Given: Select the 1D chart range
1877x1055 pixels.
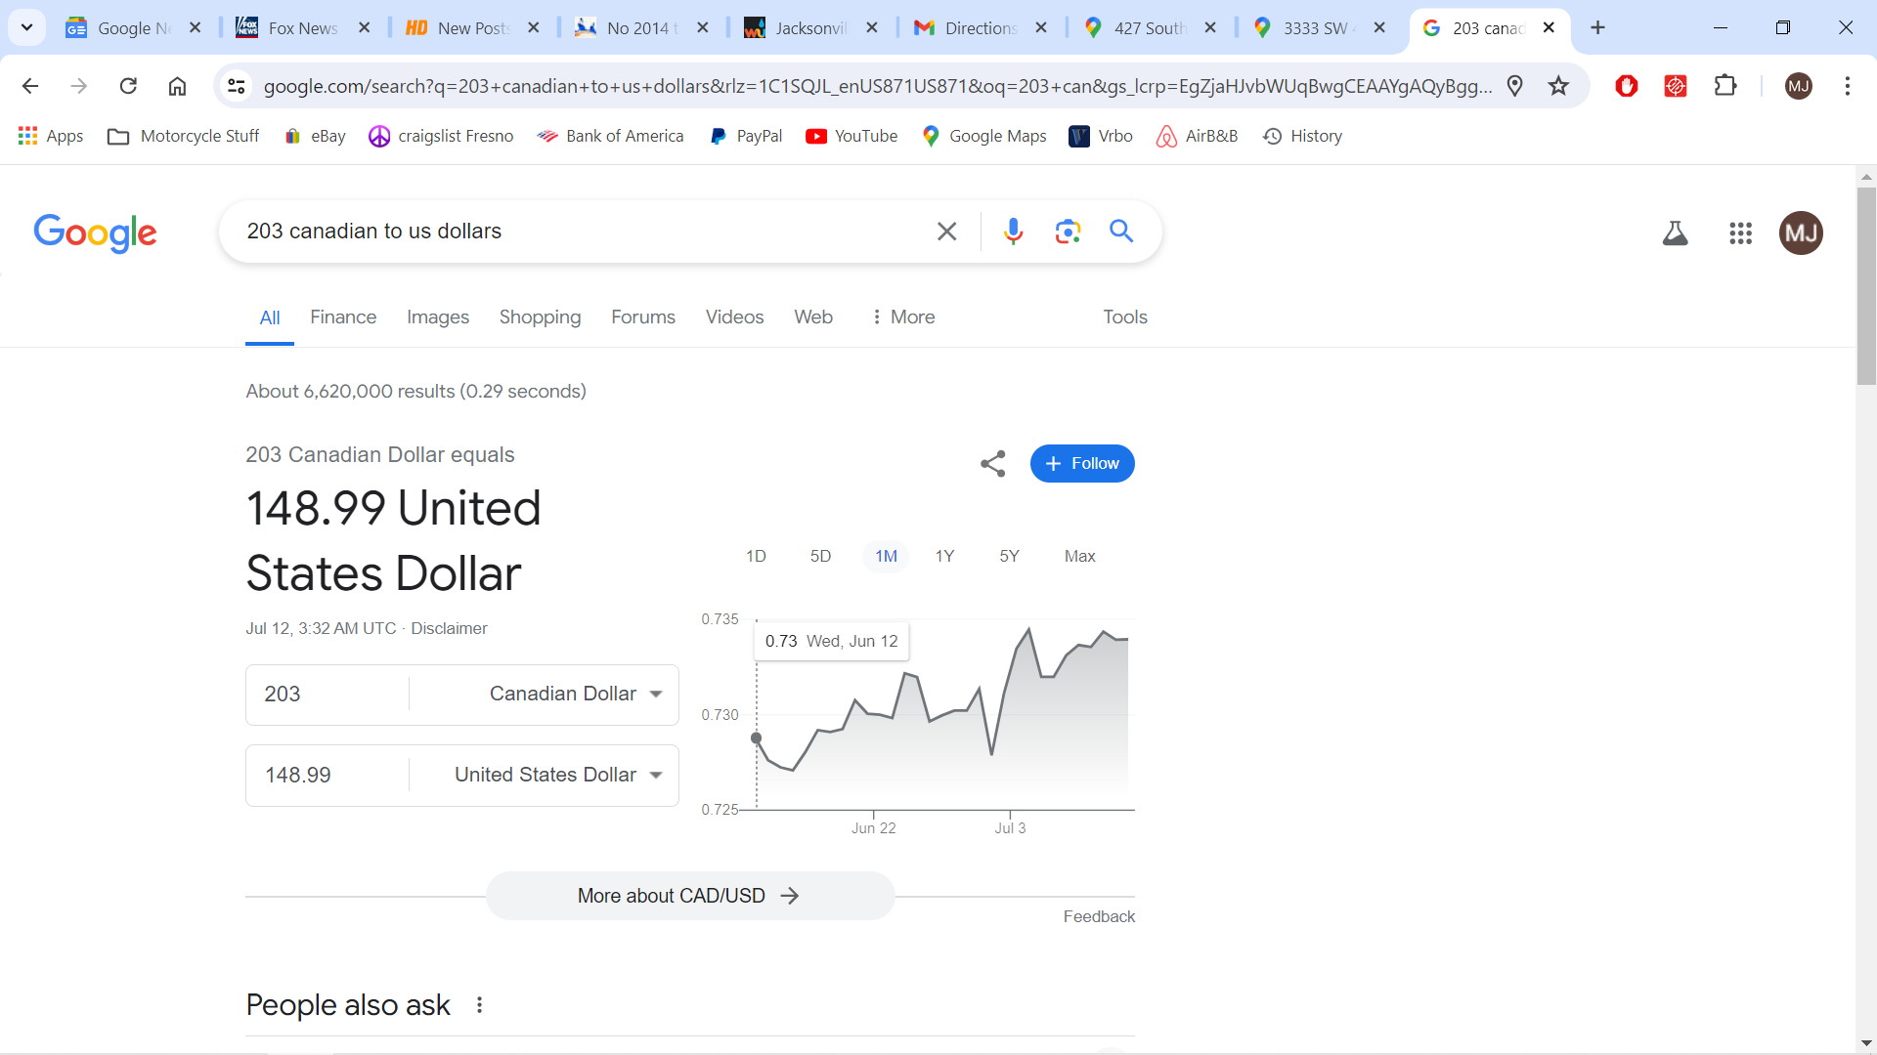Looking at the screenshot, I should coord(756,556).
